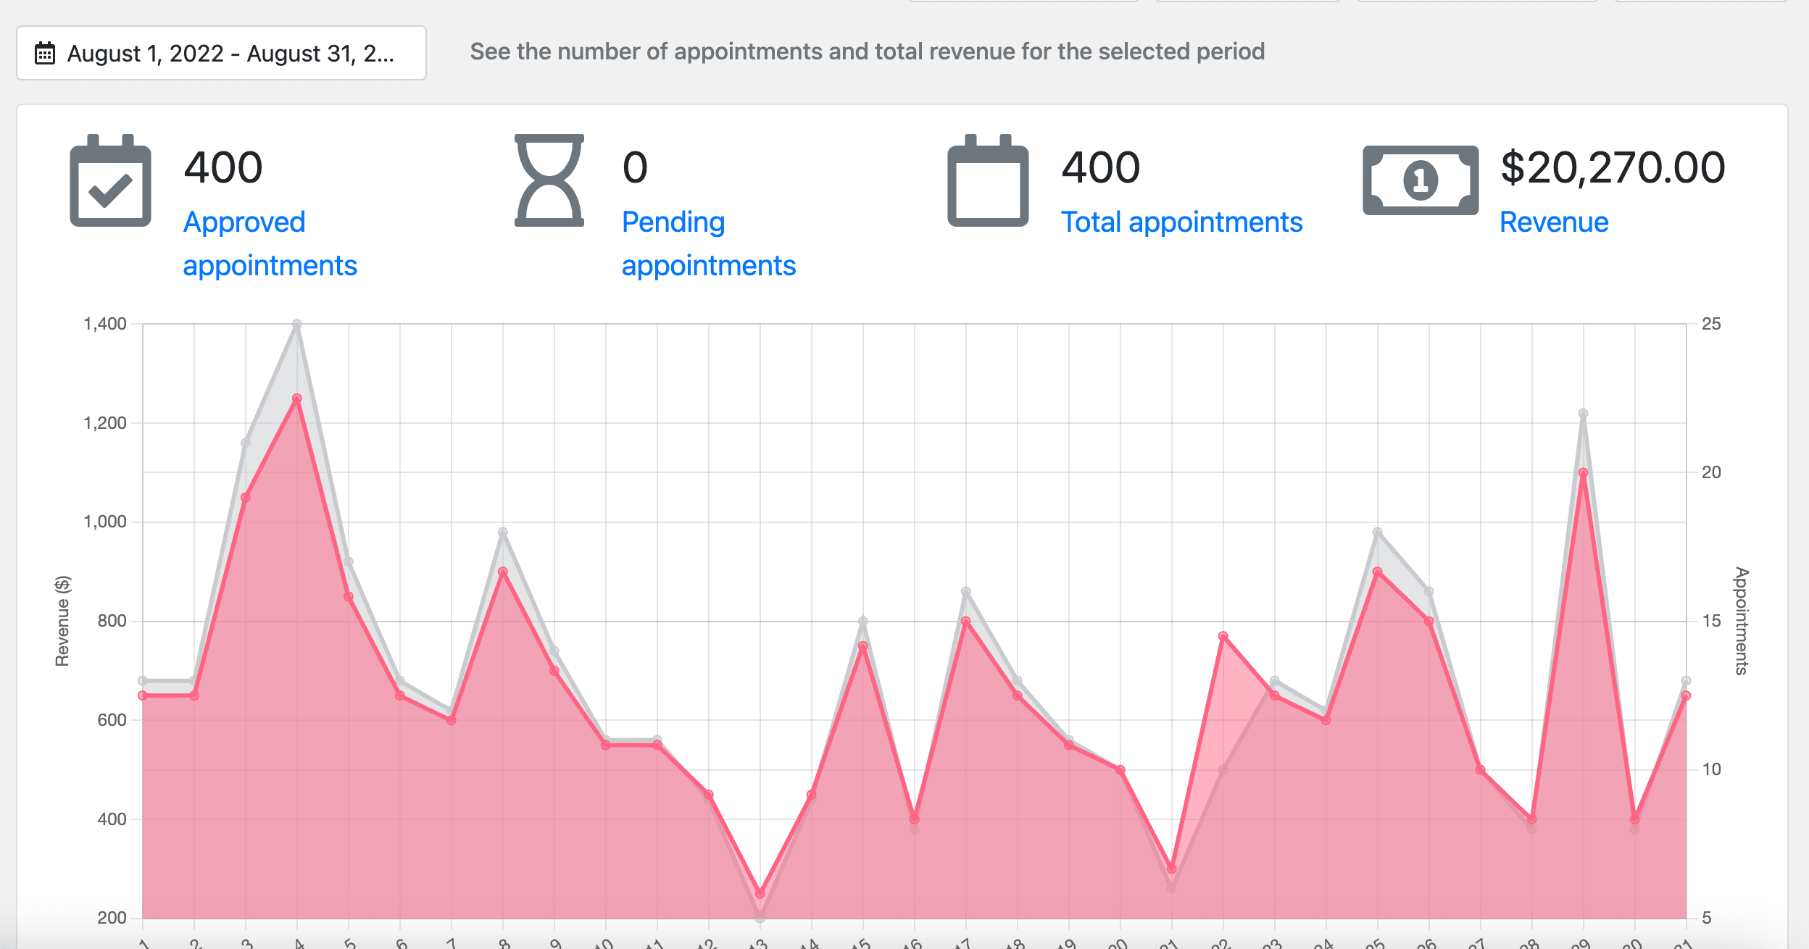
Task: Click the 400 approved appointments count
Action: (223, 167)
